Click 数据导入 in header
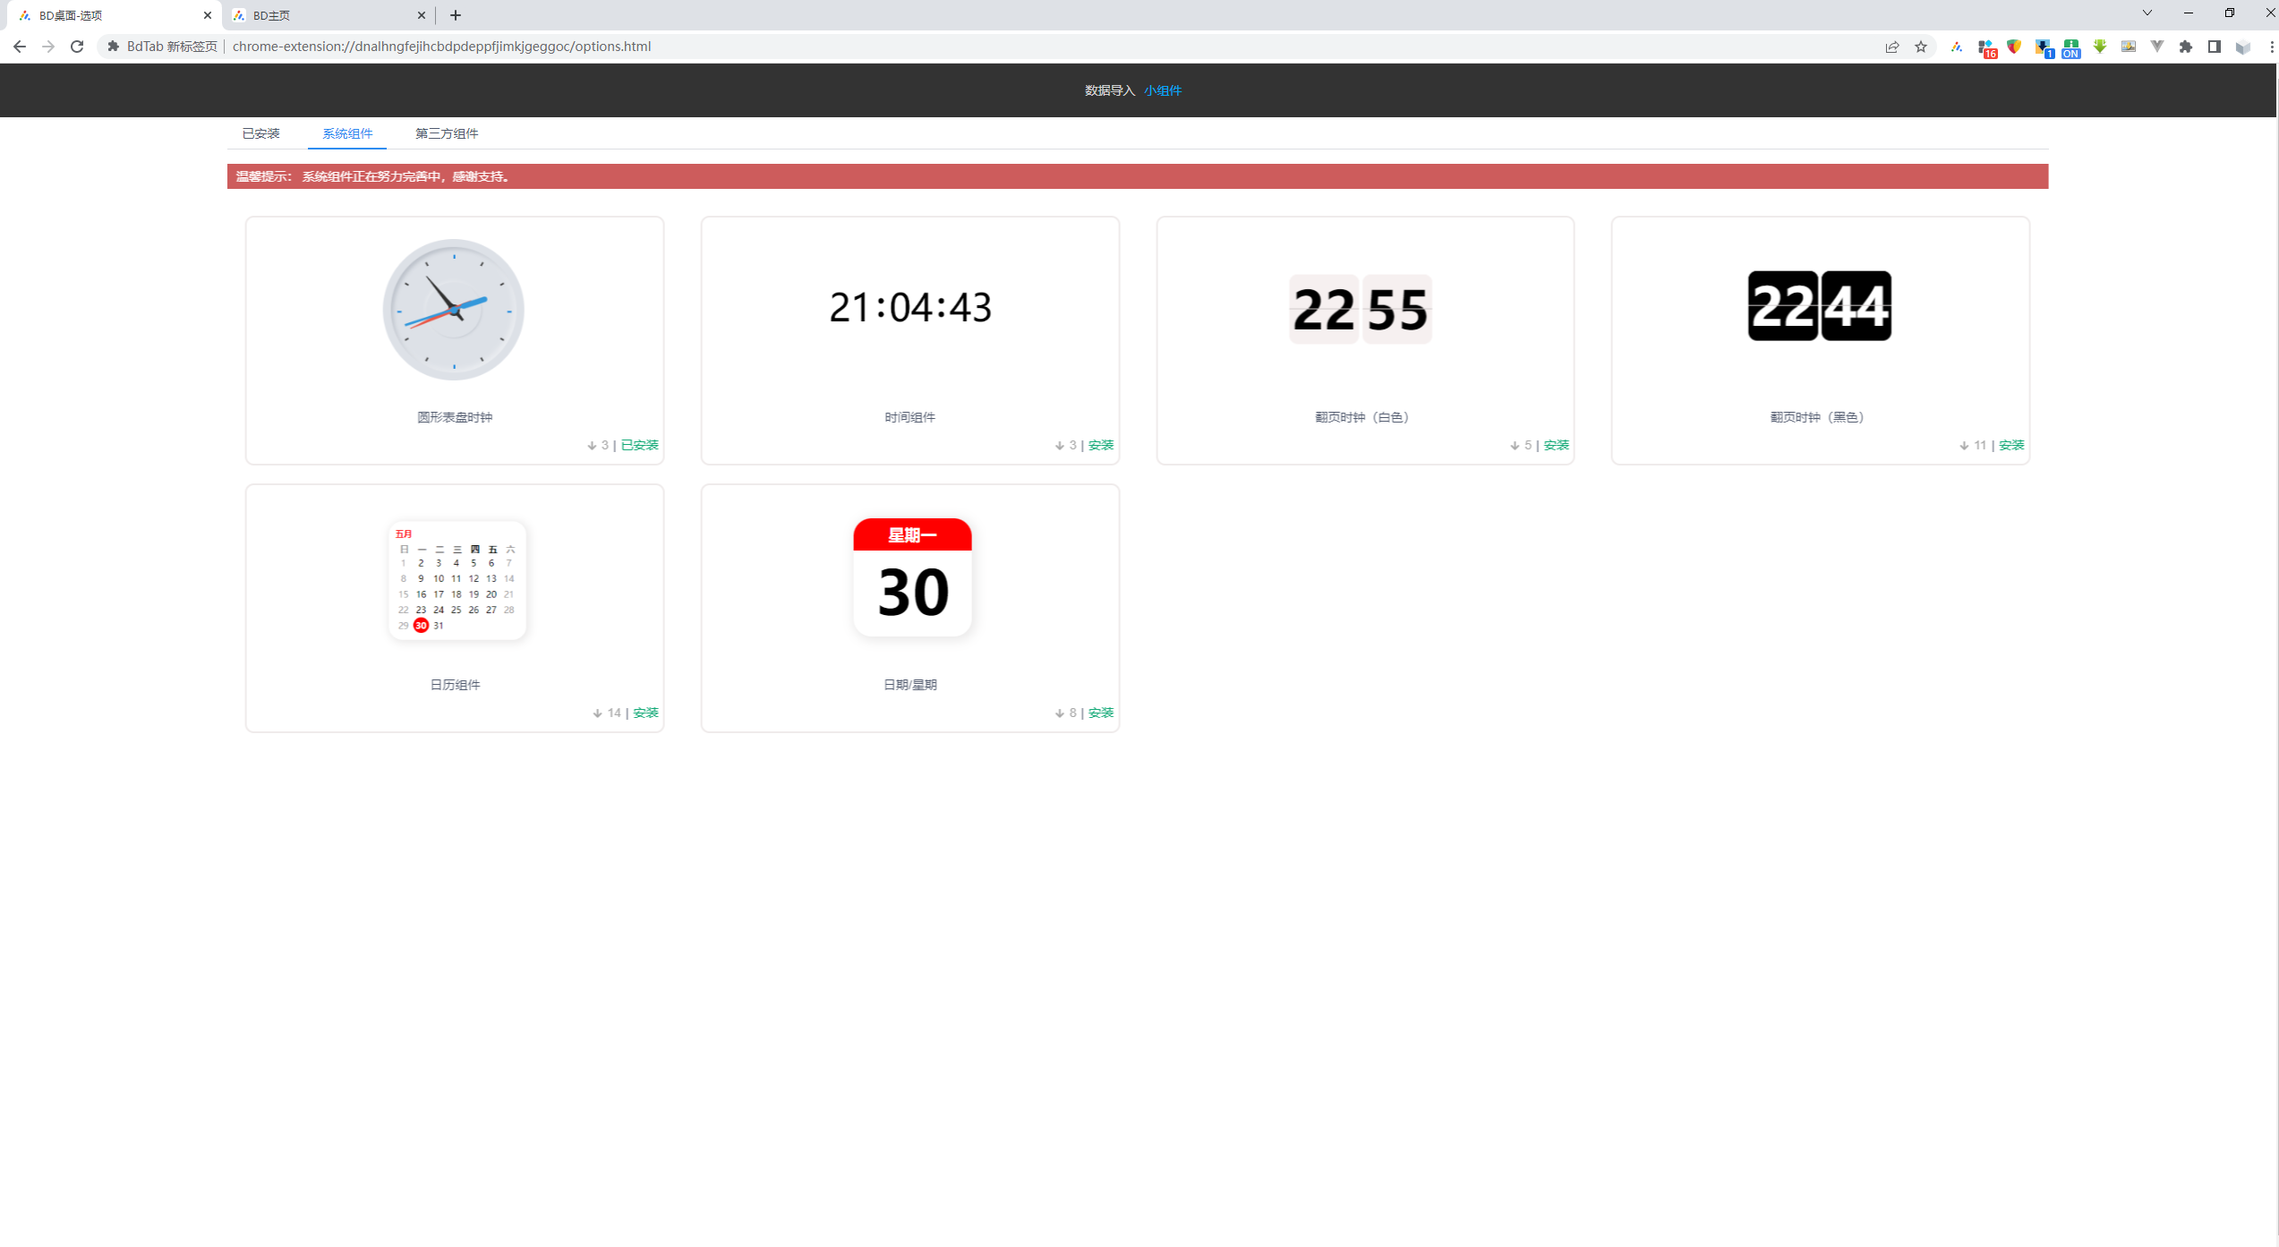The width and height of the screenshot is (2279, 1247). (x=1109, y=90)
